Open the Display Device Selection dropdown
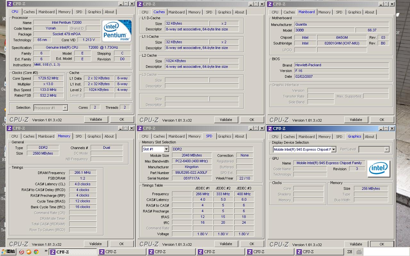The image size is (410, 256). (333, 149)
